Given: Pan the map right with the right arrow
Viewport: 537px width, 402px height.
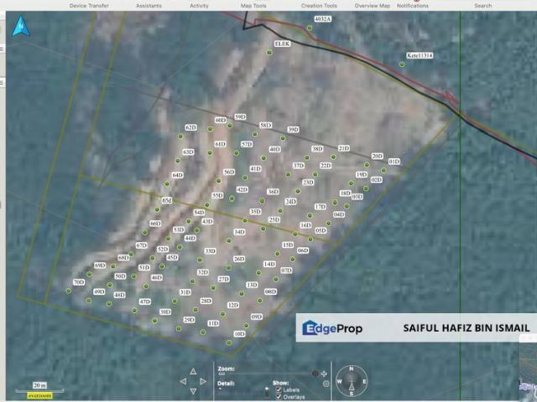Looking at the screenshot, I should 203,381.
